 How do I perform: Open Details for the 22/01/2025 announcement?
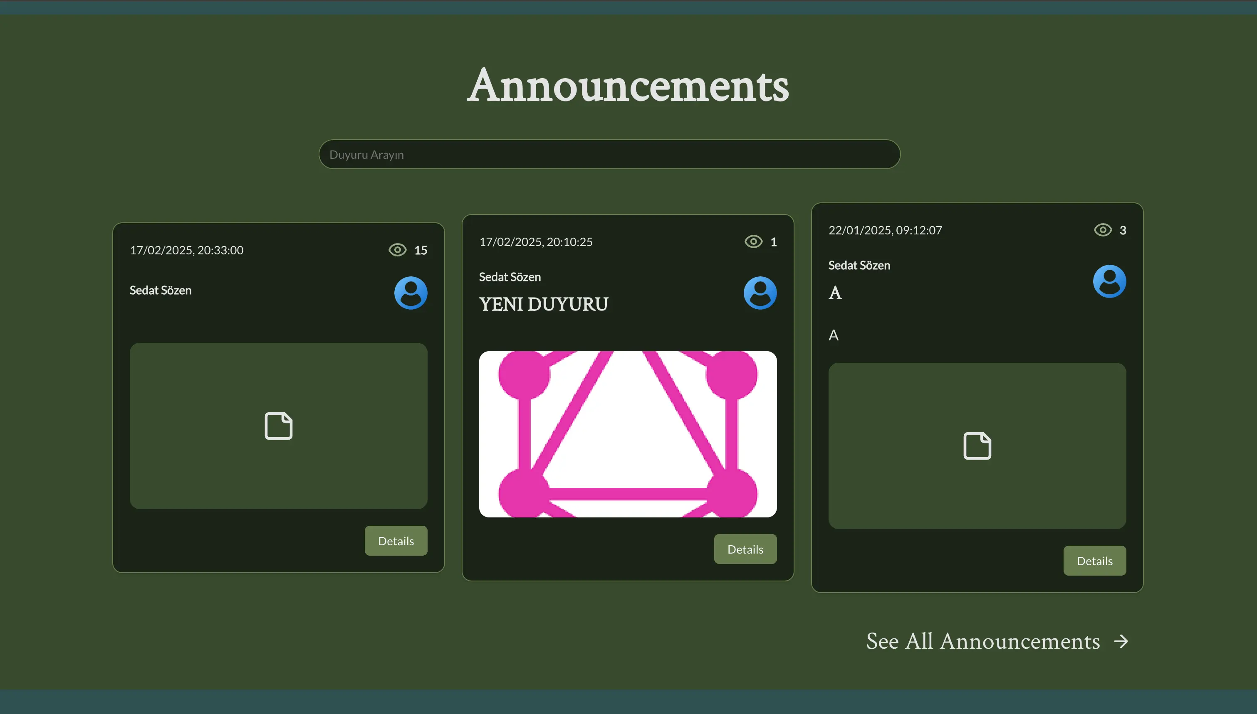coord(1095,561)
